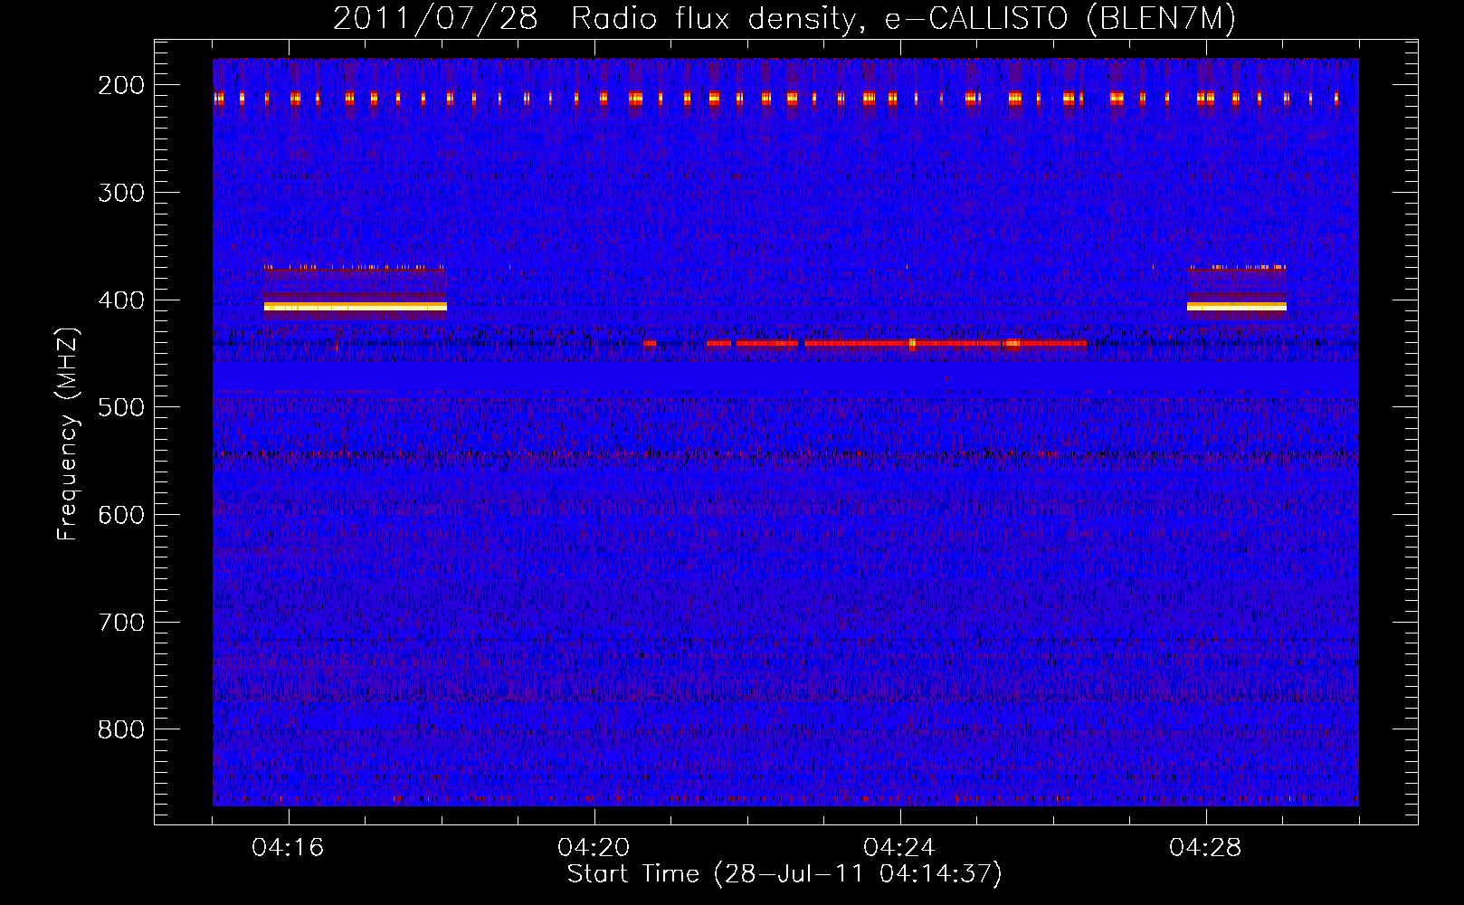
Task: Select the 500 frequency tick label
Action: [121, 406]
